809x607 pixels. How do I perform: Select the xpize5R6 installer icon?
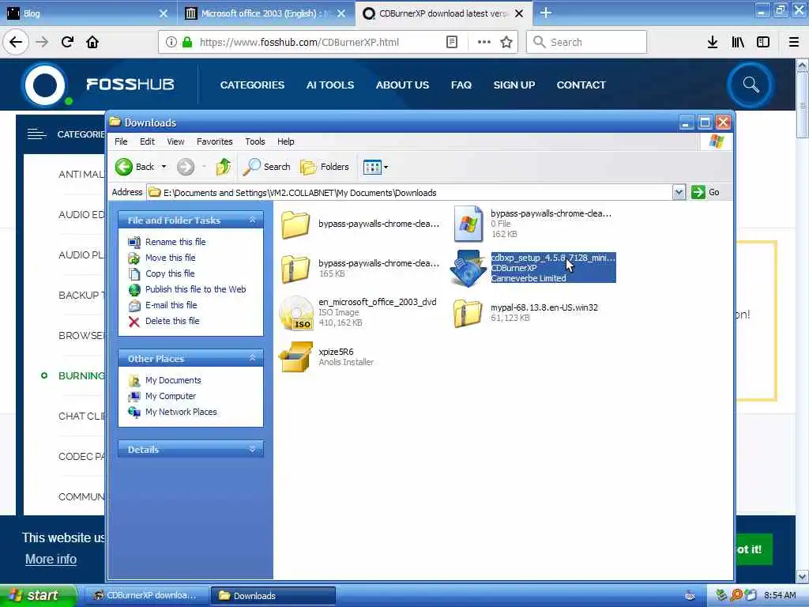[x=295, y=356]
